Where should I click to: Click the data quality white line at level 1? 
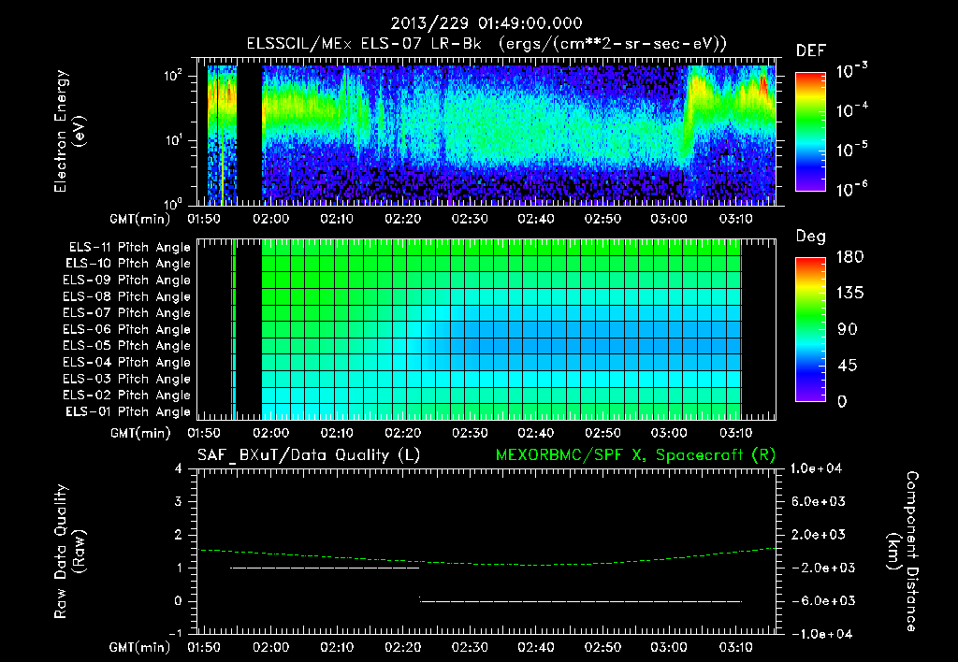tap(325, 568)
